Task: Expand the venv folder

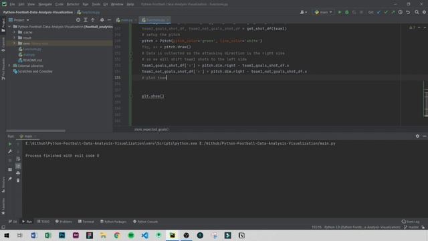Action: pyautogui.click(x=15, y=43)
